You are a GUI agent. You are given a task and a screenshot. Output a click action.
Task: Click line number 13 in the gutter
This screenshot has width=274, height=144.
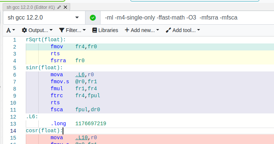(13, 124)
